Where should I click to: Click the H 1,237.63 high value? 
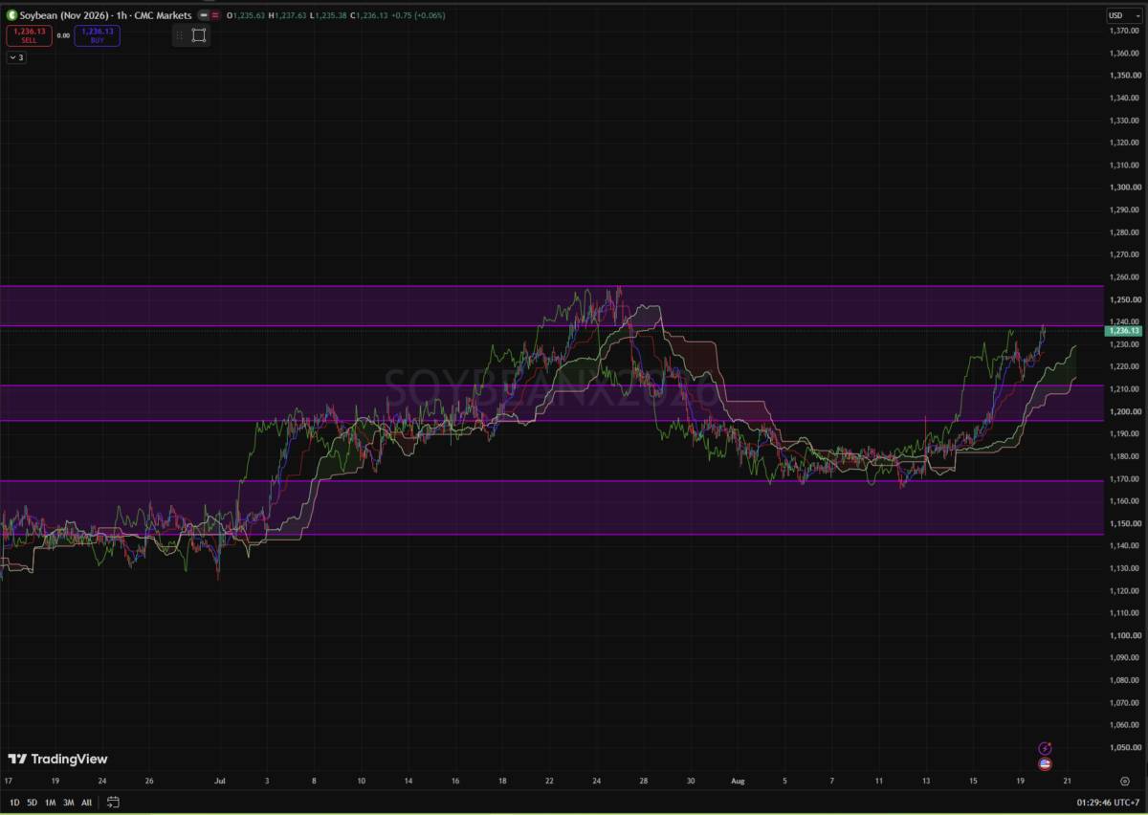point(286,15)
